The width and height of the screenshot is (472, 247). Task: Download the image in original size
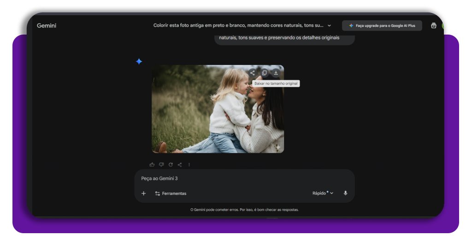276,72
